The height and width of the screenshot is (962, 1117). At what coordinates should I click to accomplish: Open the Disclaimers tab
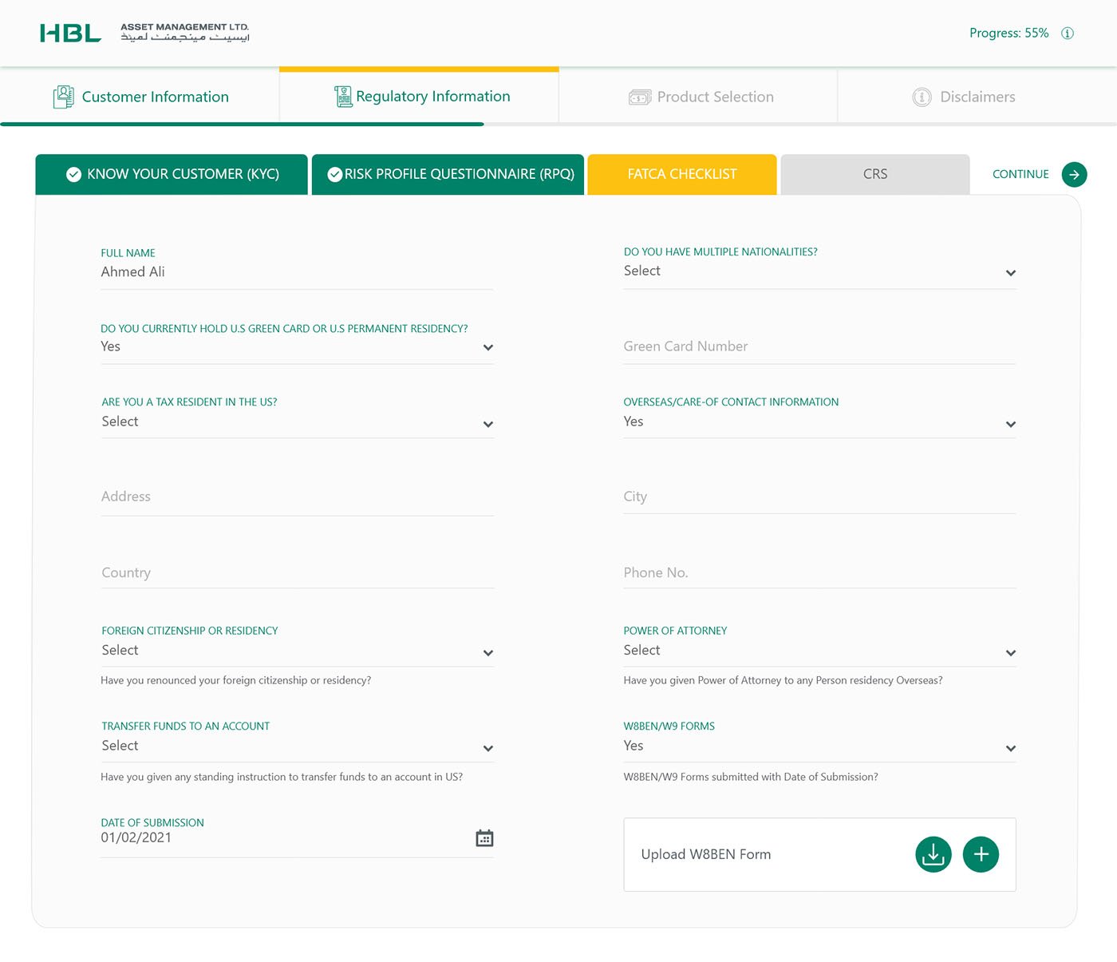tap(977, 97)
